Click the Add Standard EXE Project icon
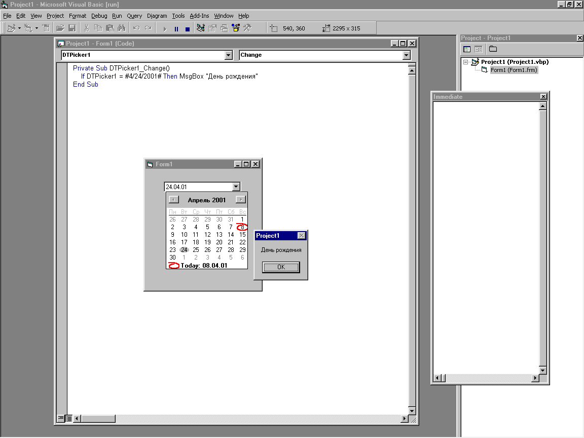 (11, 28)
